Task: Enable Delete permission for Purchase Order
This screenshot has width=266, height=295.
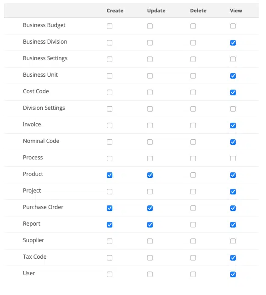Action: click(193, 208)
